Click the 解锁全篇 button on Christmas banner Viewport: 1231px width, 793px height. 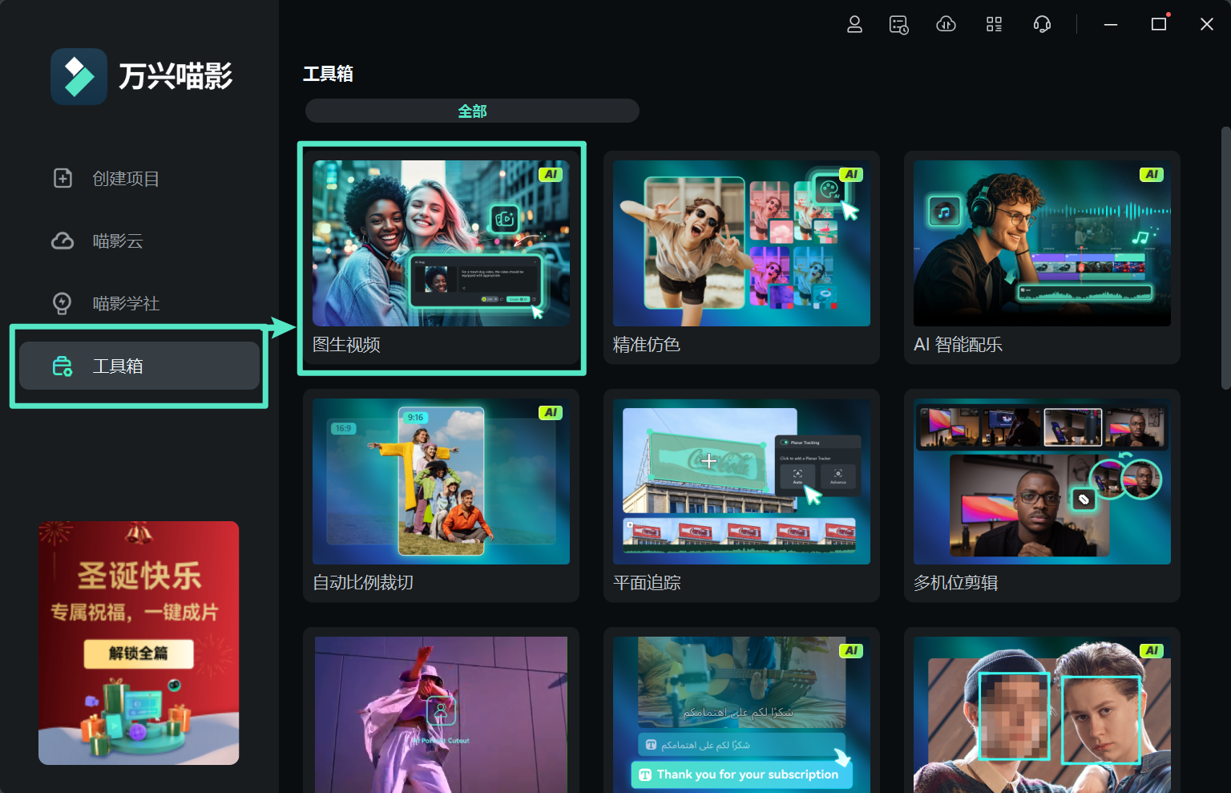[139, 653]
